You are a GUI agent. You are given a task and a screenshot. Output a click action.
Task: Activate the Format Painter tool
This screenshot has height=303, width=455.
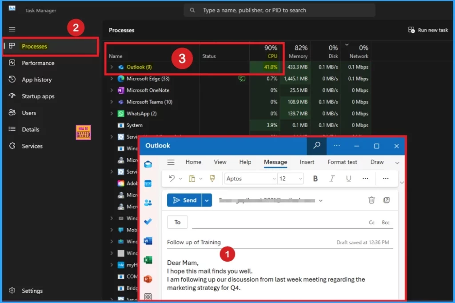(212, 179)
